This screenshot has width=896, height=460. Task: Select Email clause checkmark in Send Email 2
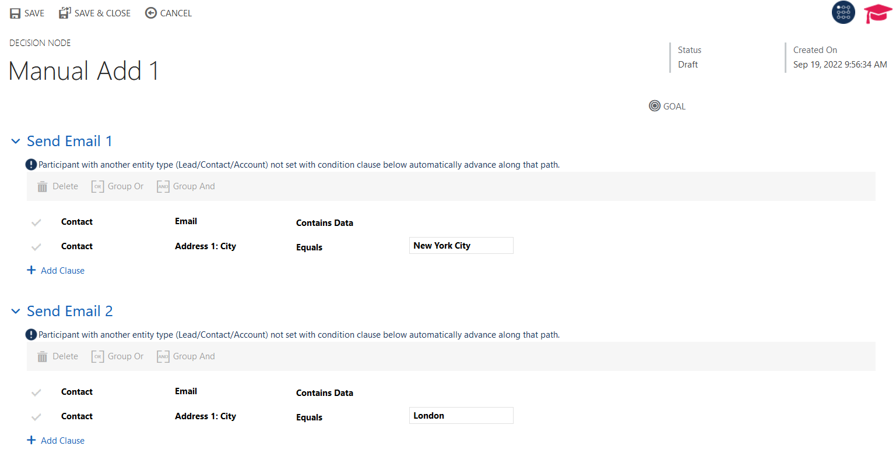(36, 392)
